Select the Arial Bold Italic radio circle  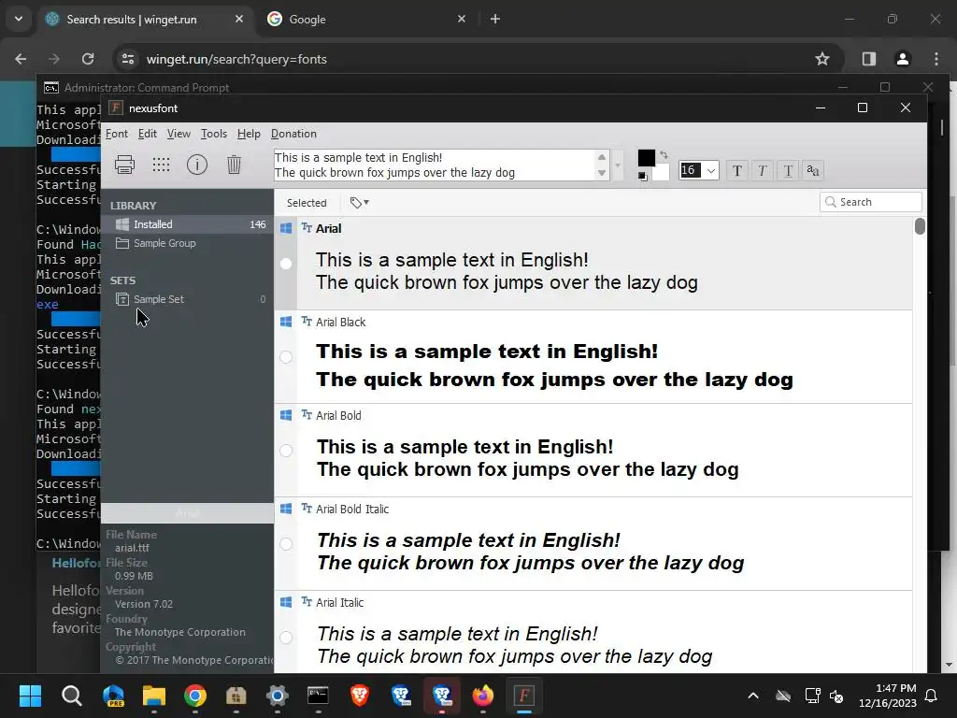click(286, 544)
